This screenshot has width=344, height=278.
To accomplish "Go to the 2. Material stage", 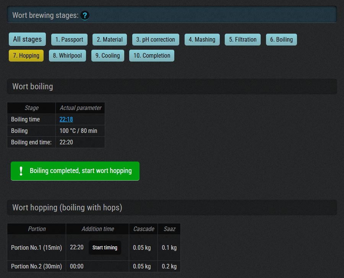I will pos(110,39).
